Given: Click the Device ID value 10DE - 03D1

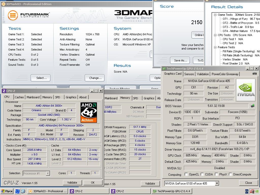Looking at the screenshot, I should [x=192, y=112].
